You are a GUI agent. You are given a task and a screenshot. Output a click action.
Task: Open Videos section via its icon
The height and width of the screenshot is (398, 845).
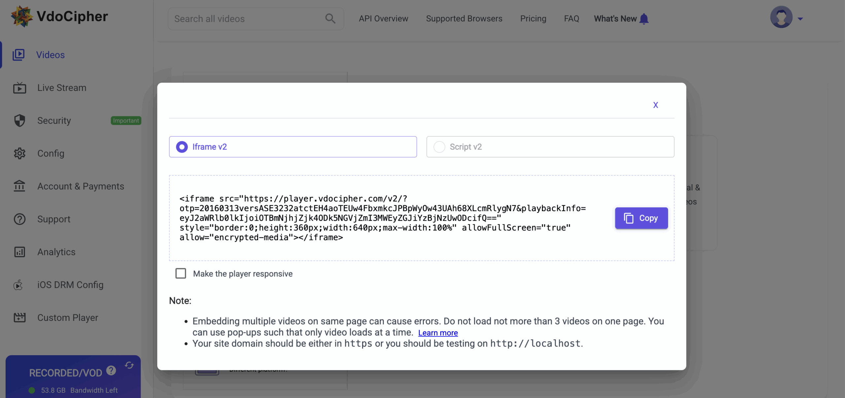click(18, 55)
